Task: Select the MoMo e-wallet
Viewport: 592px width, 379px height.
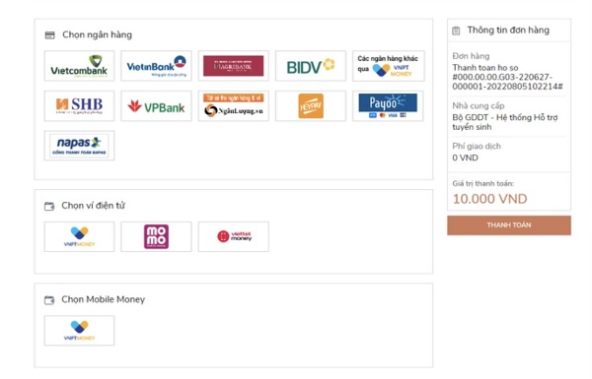Action: (156, 236)
